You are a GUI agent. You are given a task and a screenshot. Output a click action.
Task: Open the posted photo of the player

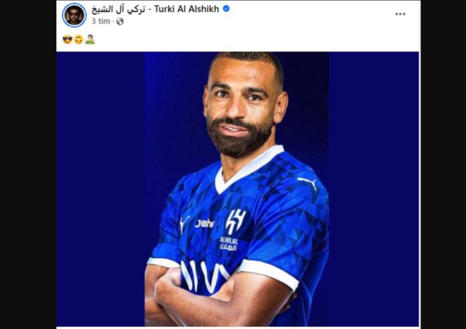pos(238,189)
